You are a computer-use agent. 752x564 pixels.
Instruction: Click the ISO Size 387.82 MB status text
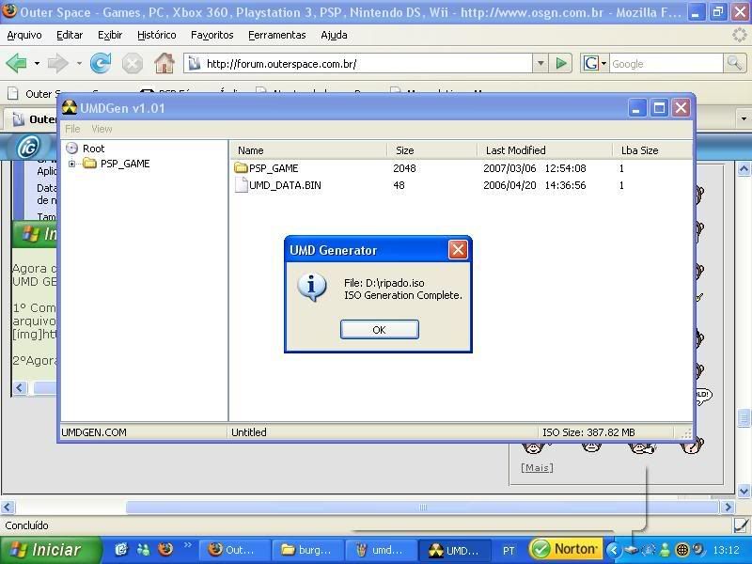click(x=588, y=432)
